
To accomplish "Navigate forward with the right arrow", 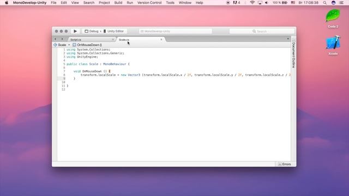I will click(x=62, y=39).
